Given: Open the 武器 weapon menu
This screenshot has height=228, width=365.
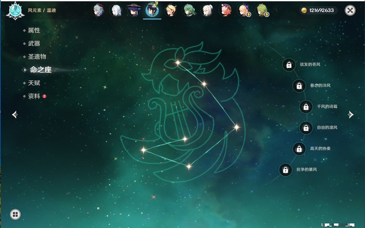Looking at the screenshot, I should pos(34,44).
